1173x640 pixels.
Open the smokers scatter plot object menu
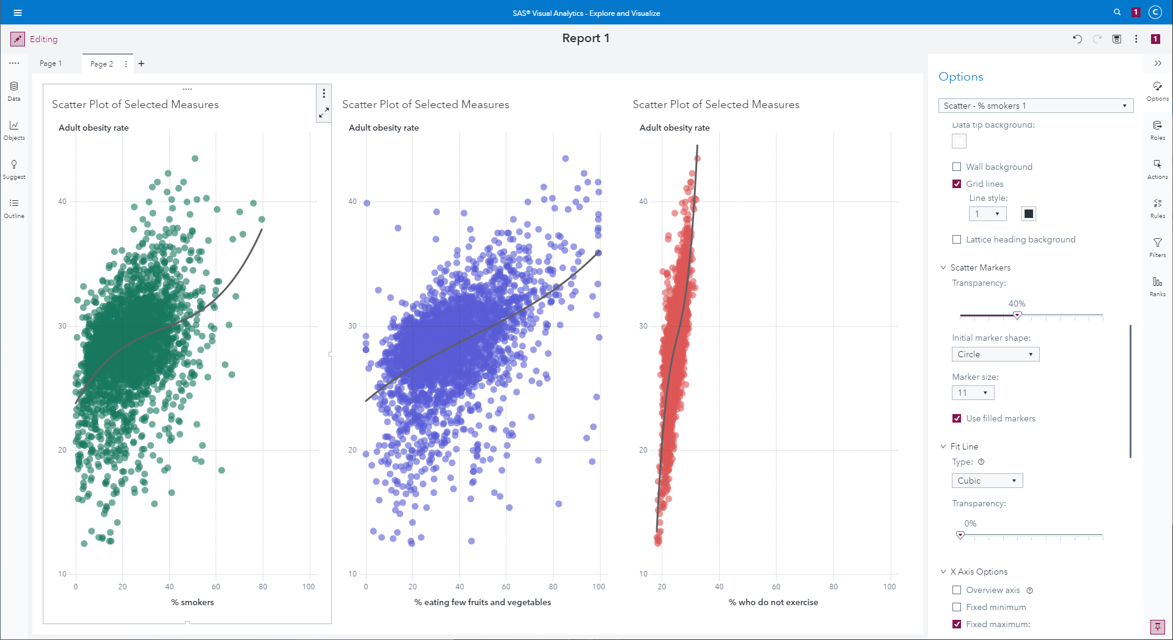324,93
